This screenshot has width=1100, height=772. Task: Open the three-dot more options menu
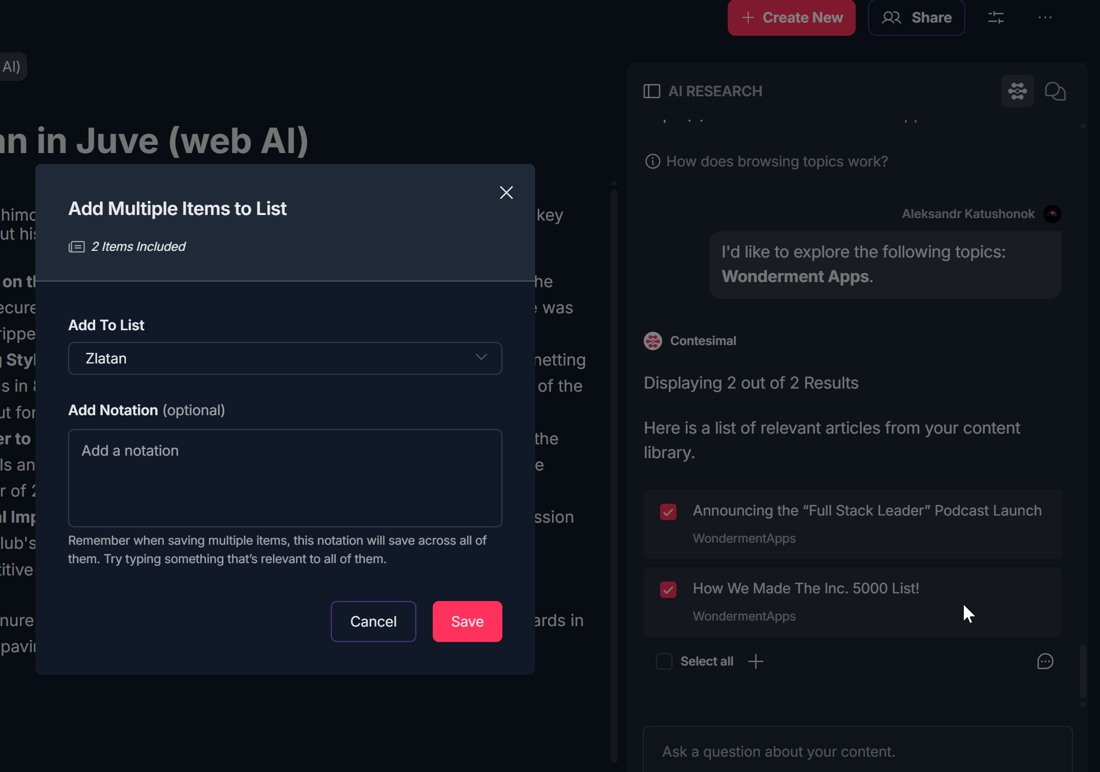coord(1045,18)
